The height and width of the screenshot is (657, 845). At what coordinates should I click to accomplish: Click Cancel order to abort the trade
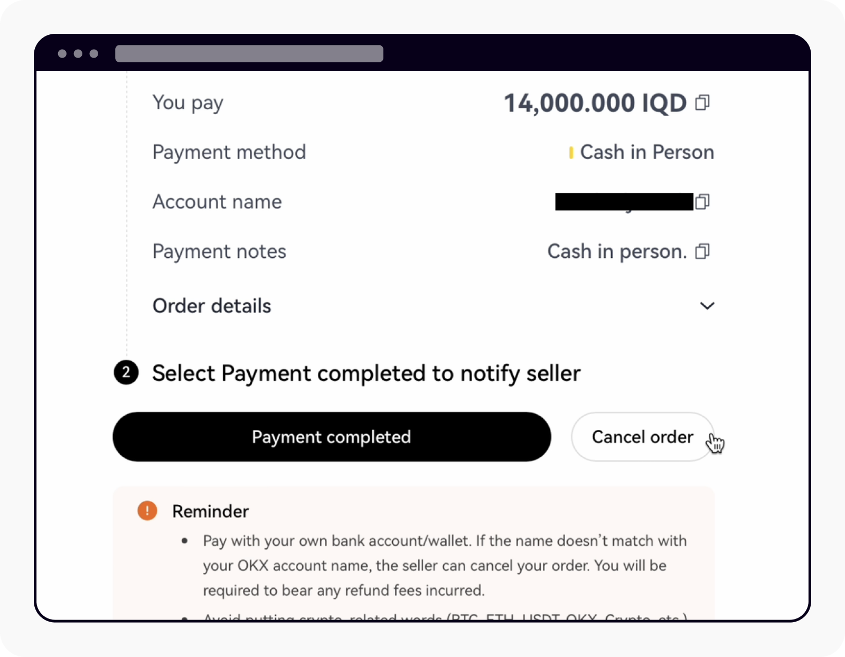[x=642, y=437]
